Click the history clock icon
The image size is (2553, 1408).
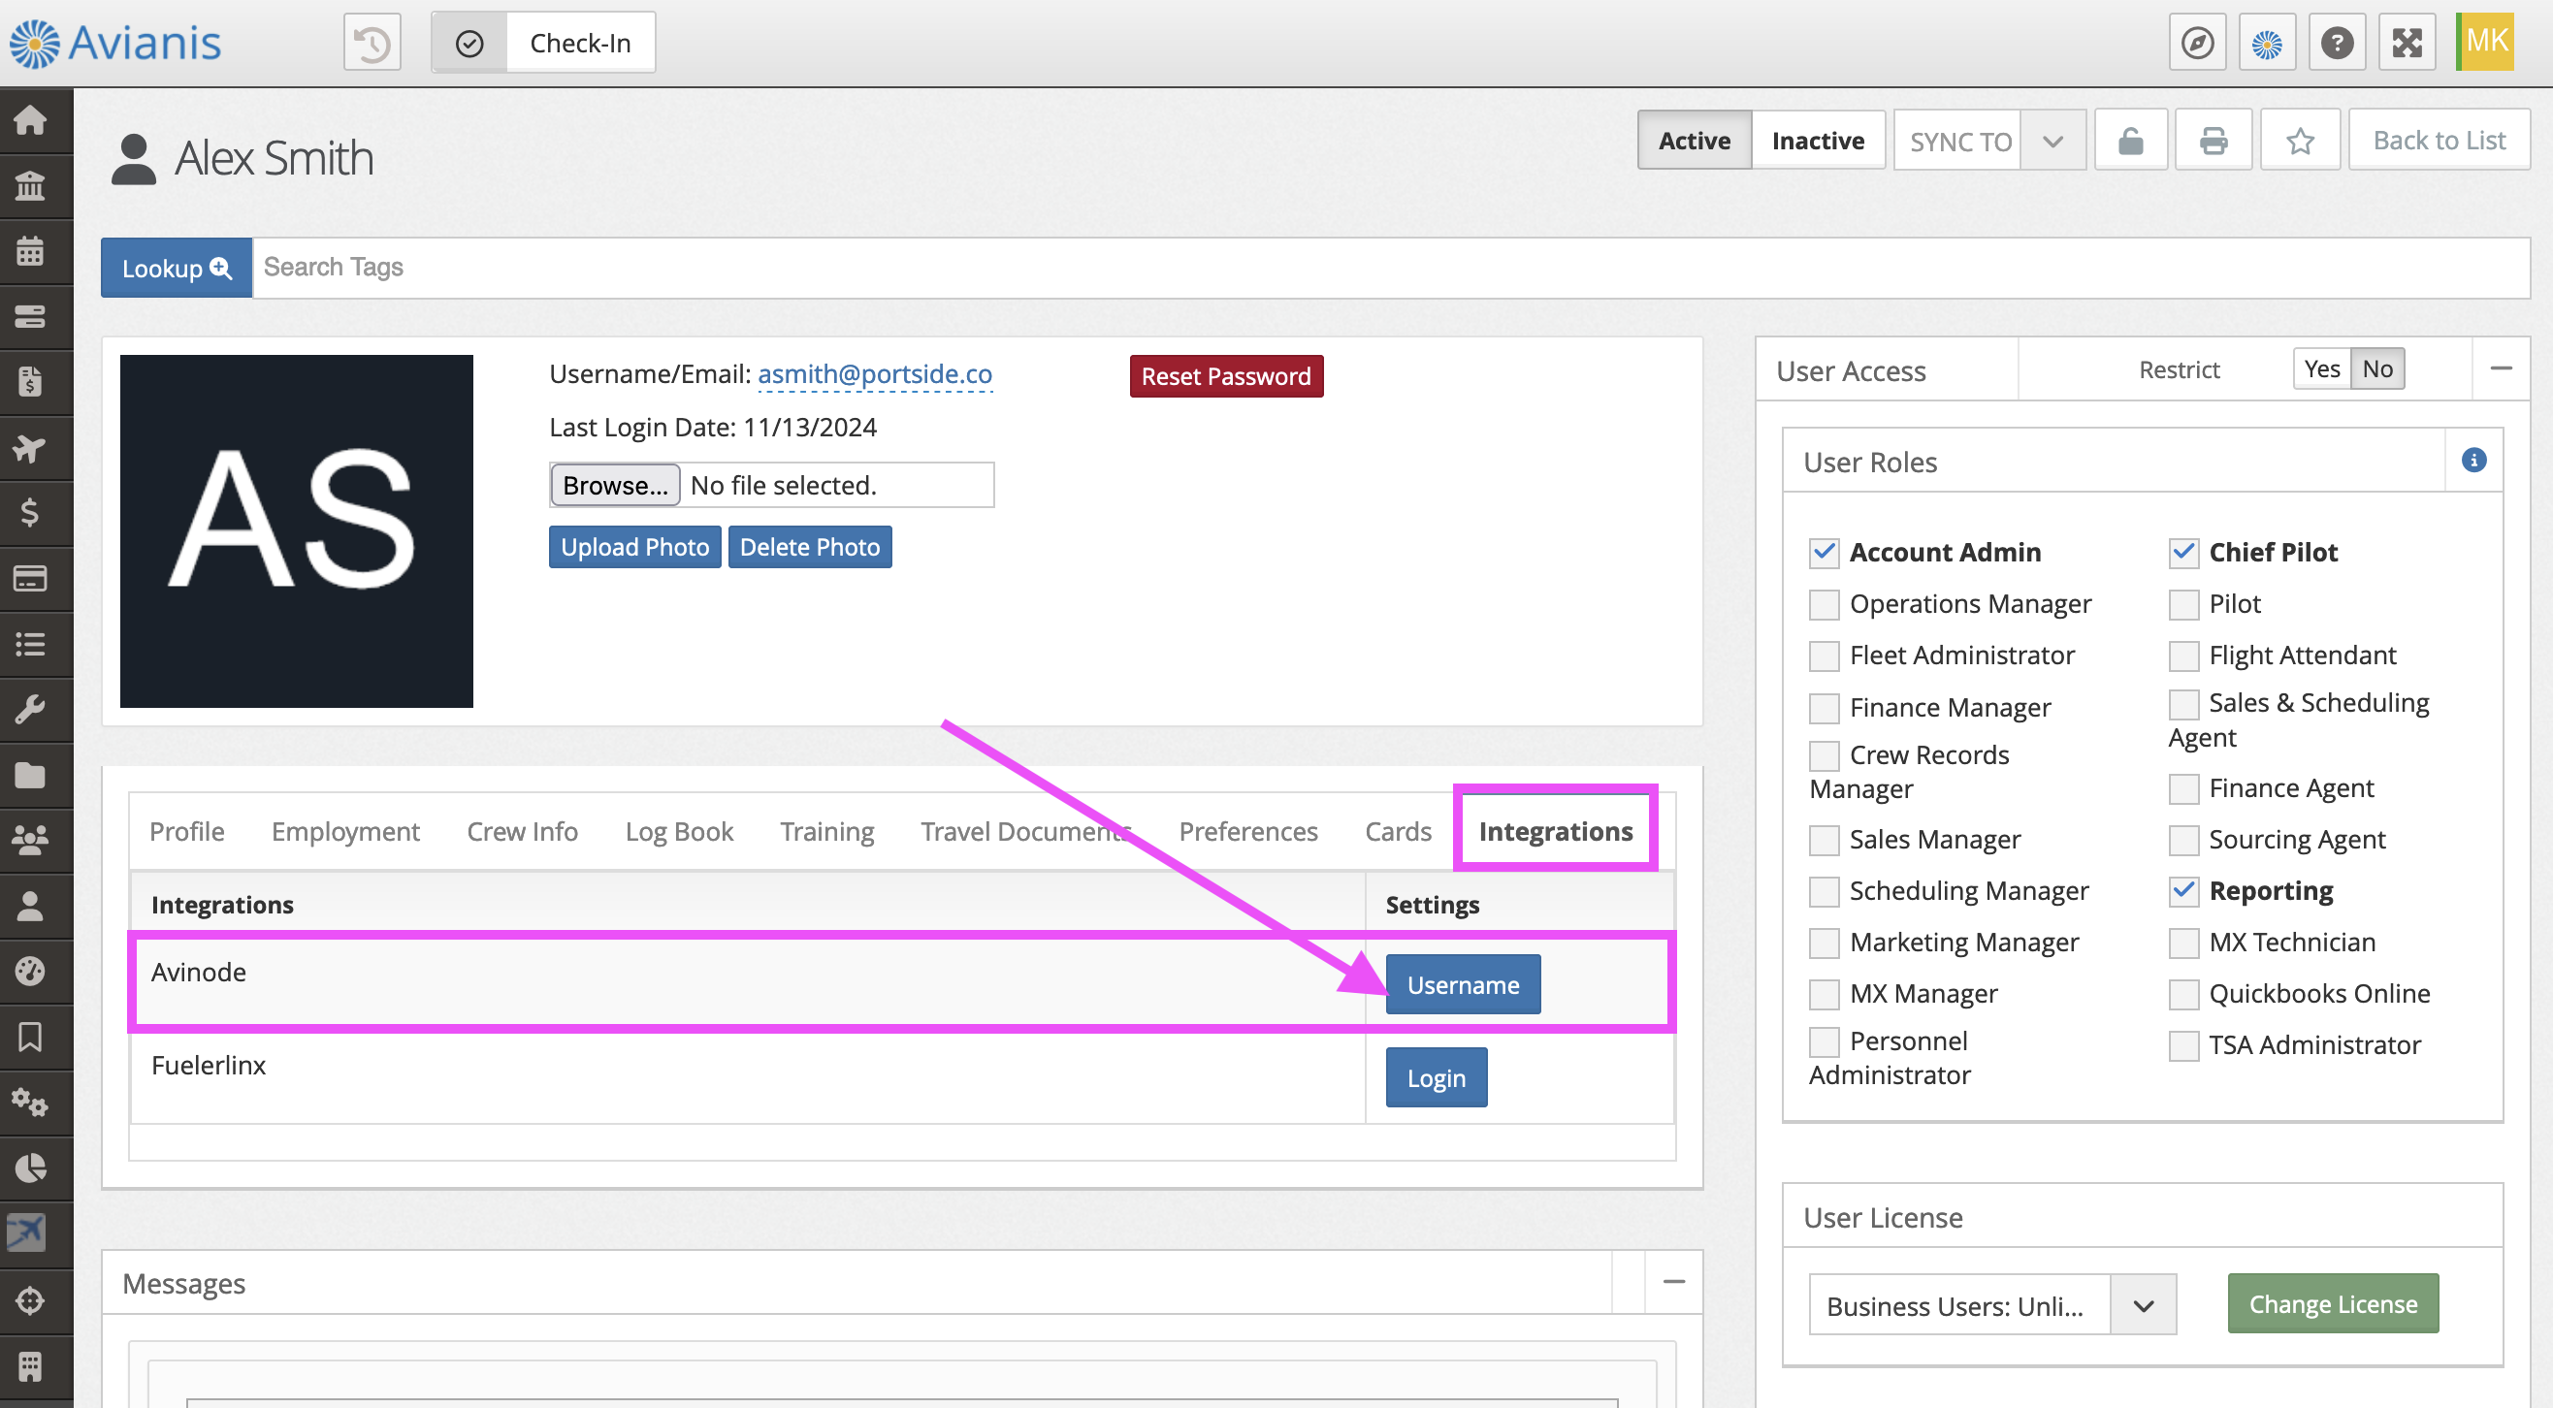point(372,43)
